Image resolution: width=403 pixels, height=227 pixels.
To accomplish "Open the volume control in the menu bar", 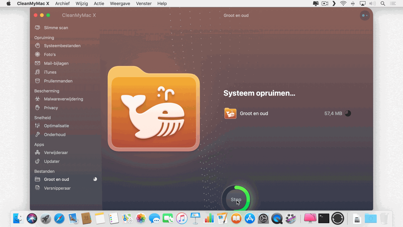I will pyautogui.click(x=372, y=4).
